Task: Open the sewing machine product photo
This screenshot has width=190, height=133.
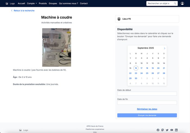Action: [56, 47]
